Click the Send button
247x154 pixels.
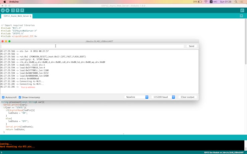tap(191, 46)
